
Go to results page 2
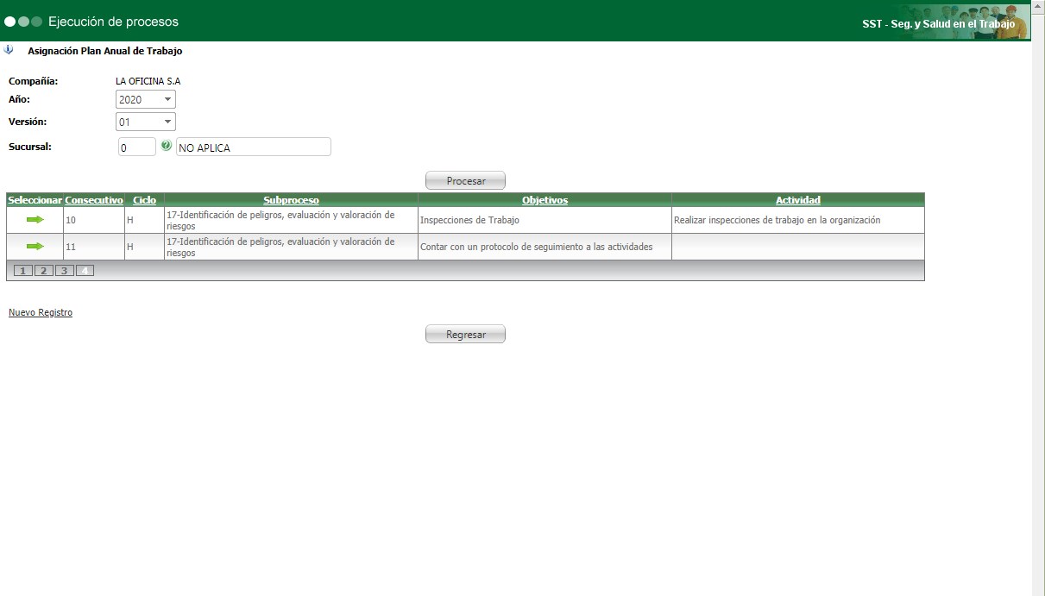tap(44, 271)
